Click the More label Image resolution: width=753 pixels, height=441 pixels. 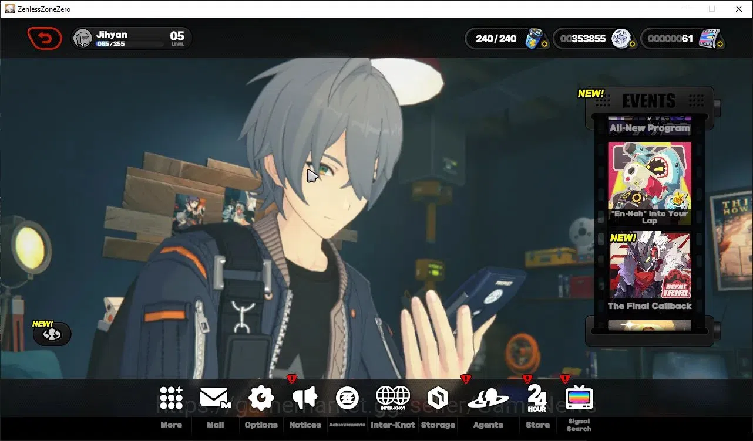[x=171, y=425]
